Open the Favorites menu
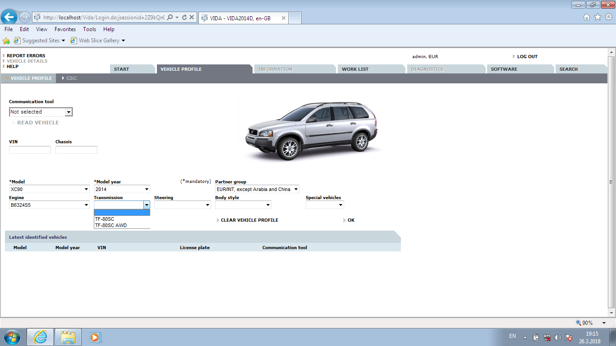This screenshot has height=346, width=616. click(65, 29)
